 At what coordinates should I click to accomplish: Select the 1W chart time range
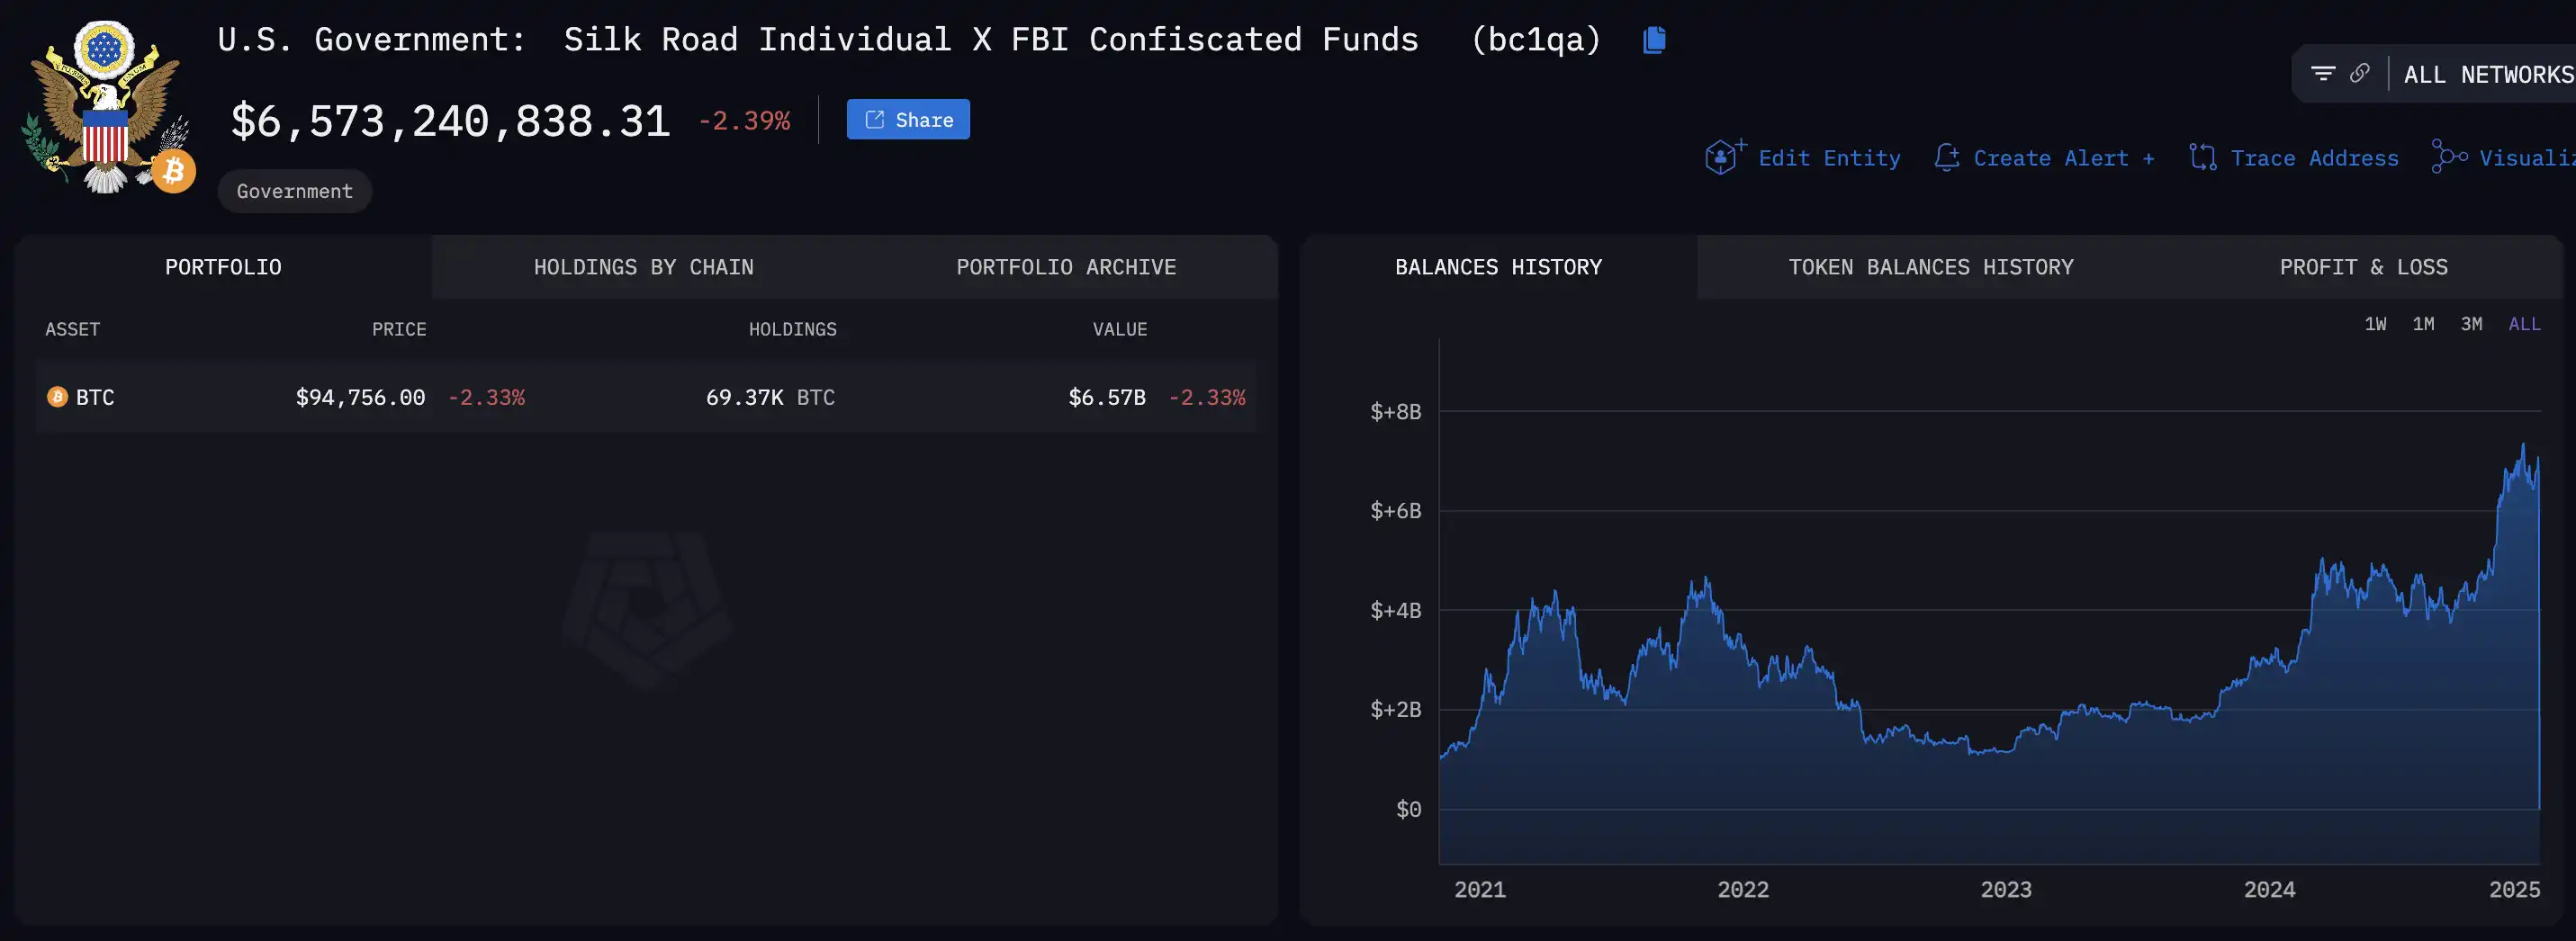pos(2375,324)
